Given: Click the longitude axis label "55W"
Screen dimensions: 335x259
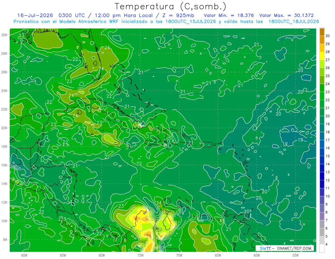Looking at the screenshot, I should click(x=296, y=255).
